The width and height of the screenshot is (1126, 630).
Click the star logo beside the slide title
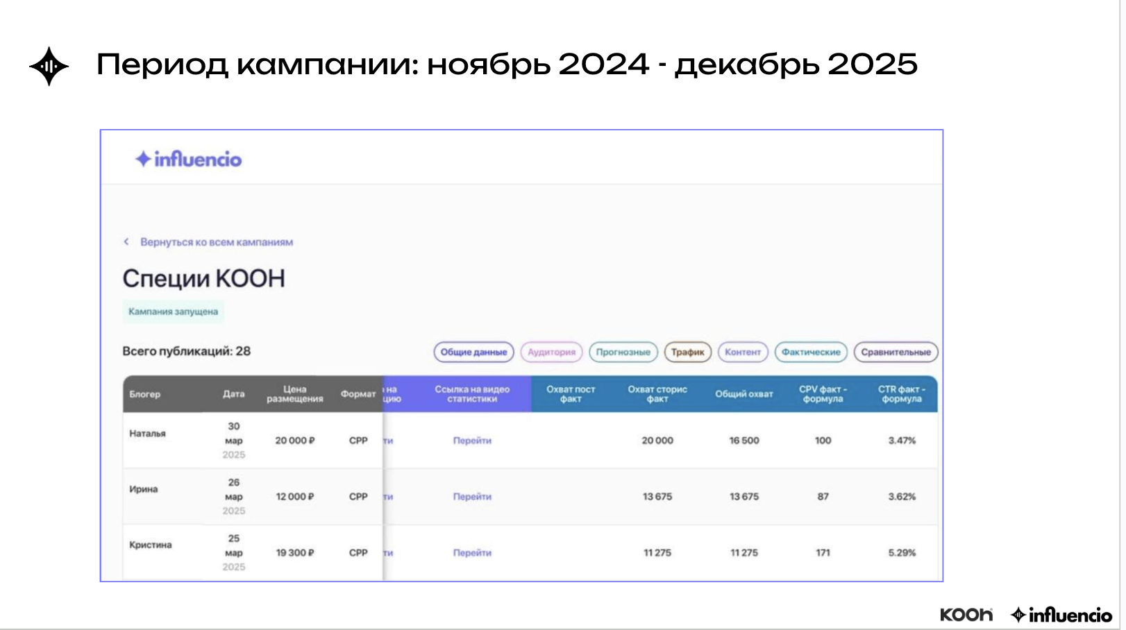coord(49,67)
